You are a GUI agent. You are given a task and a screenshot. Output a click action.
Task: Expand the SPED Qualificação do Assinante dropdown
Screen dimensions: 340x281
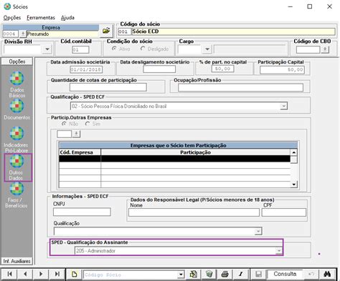click(278, 251)
